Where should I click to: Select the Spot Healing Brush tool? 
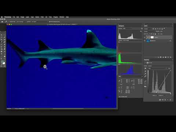point(4,42)
